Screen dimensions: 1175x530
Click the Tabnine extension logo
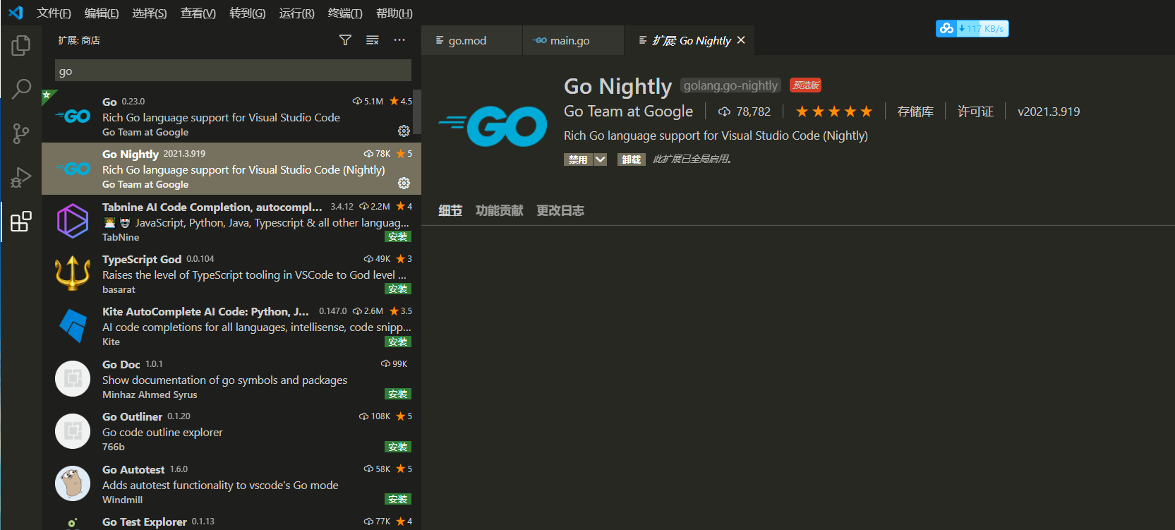pos(73,221)
